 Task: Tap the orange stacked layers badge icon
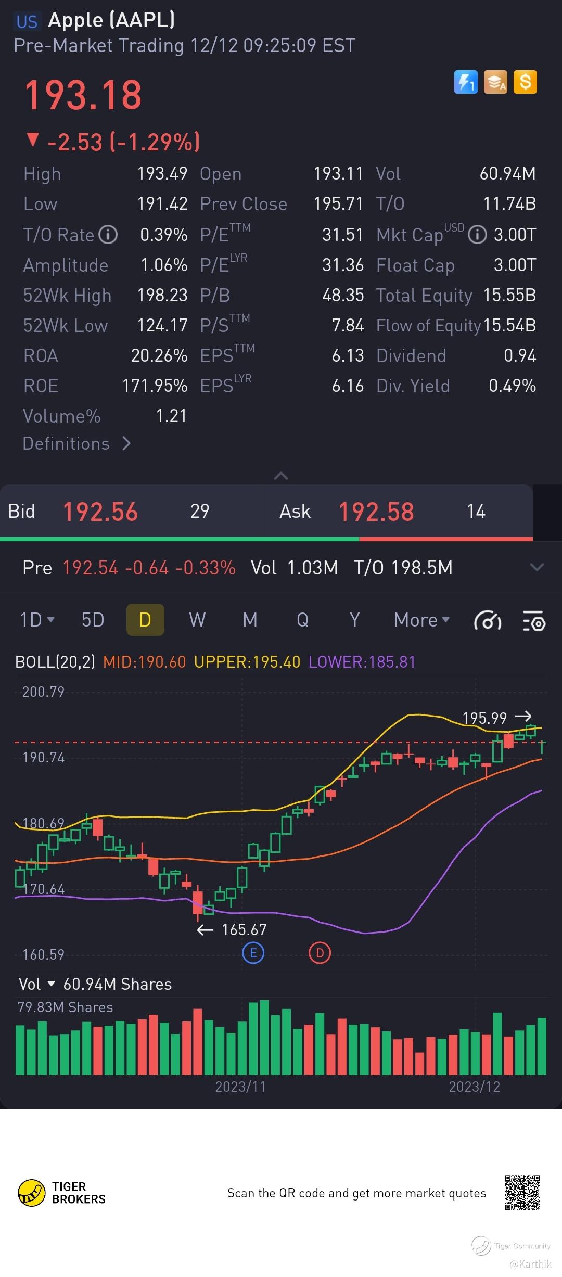tap(495, 82)
